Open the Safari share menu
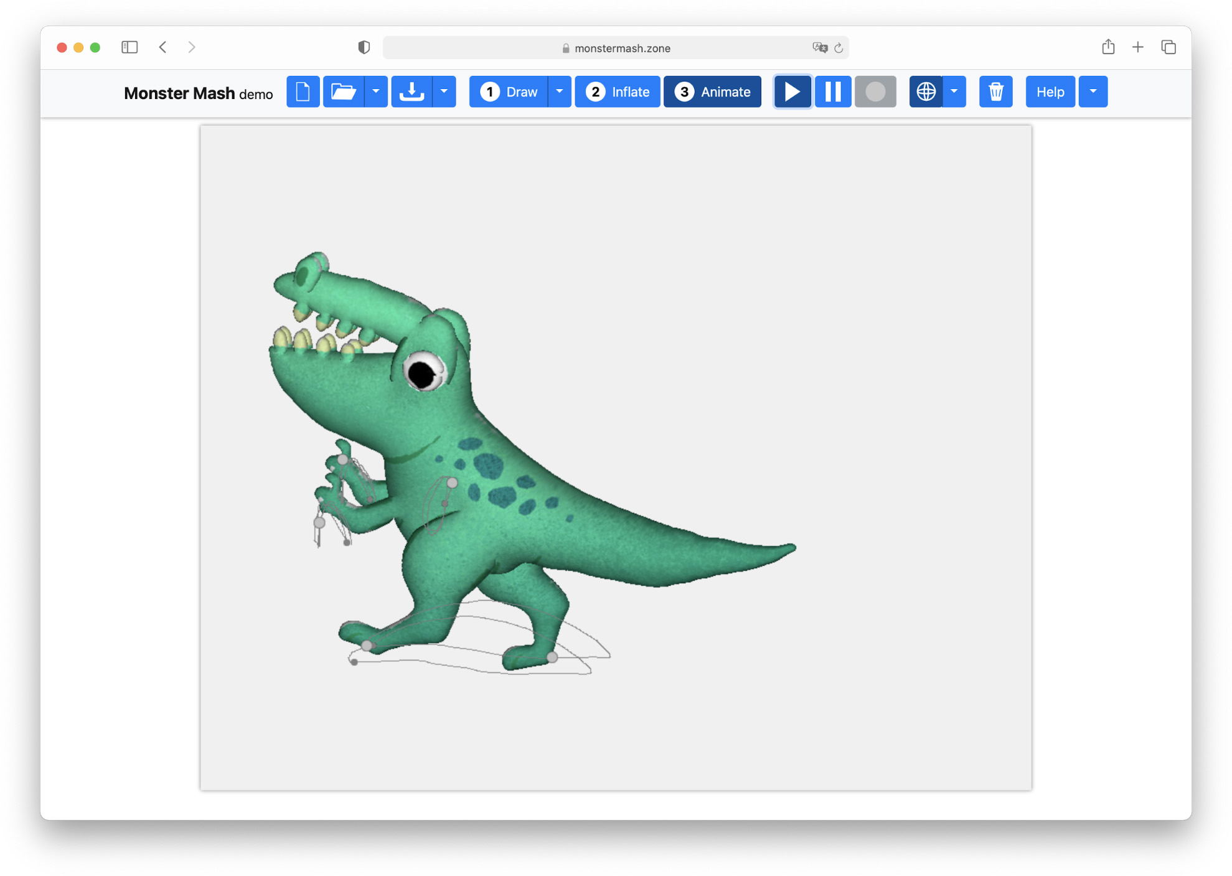Viewport: 1232px width, 876px height. click(x=1108, y=47)
